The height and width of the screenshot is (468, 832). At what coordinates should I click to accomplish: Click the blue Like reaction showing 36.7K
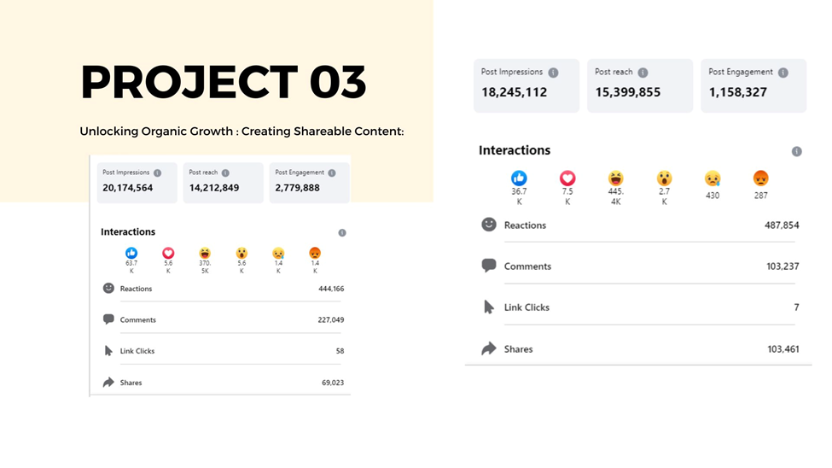click(519, 178)
